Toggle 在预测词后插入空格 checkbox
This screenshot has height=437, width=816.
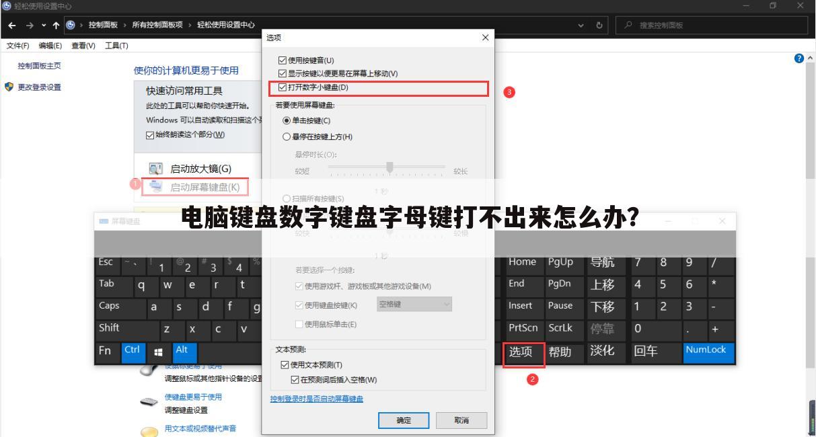point(295,380)
